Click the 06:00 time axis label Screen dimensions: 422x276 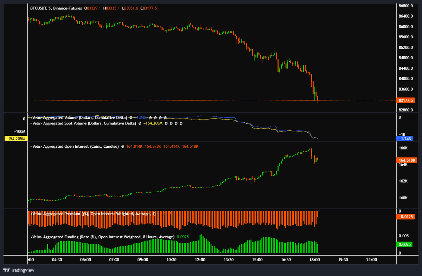pyautogui.click(x=86, y=260)
